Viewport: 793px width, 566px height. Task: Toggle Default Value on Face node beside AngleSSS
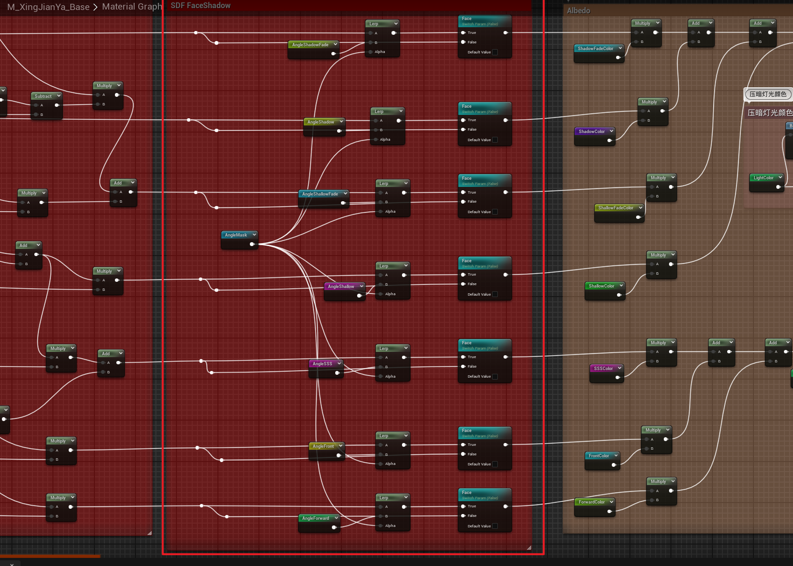click(x=494, y=377)
